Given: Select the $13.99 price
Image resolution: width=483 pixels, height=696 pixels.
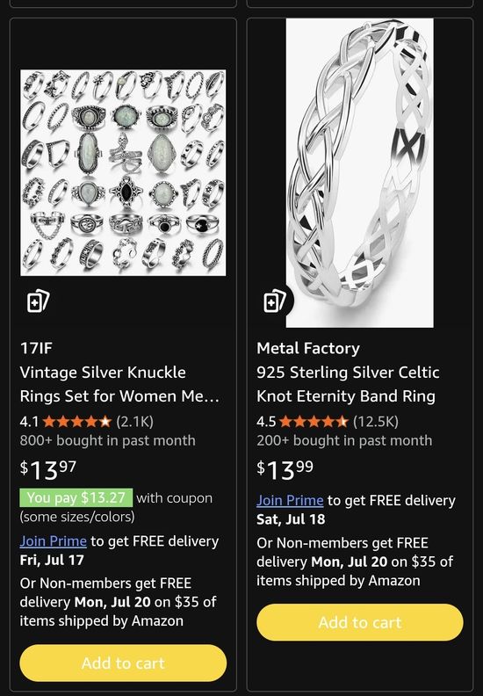Looking at the screenshot, I should 285,470.
